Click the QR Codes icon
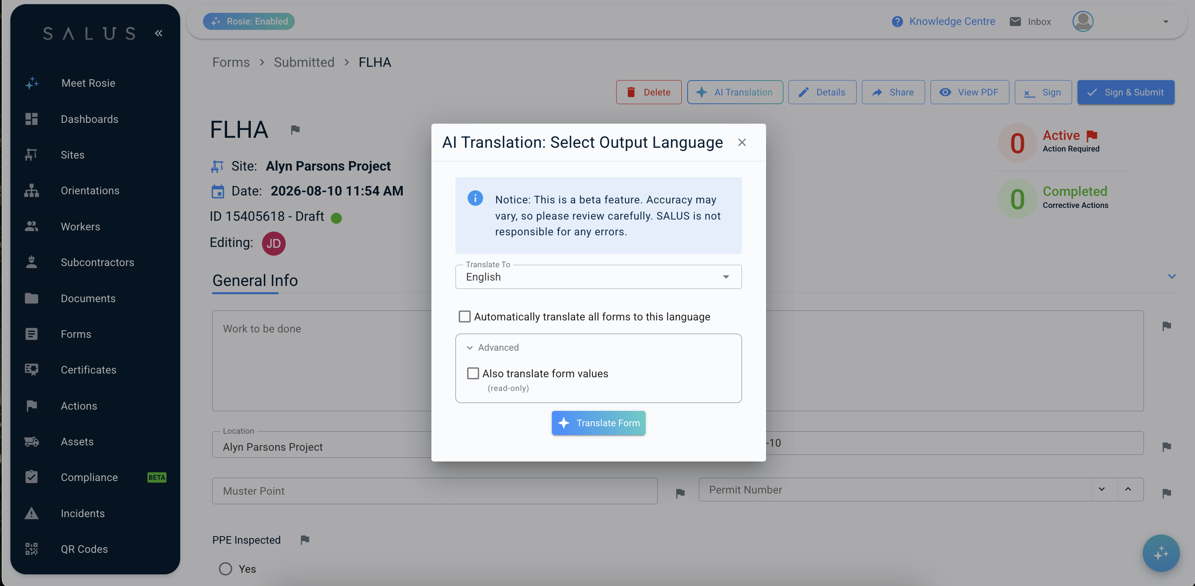The height and width of the screenshot is (586, 1195). click(32, 549)
